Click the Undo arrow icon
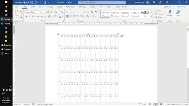 pyautogui.click(x=35, y=2)
